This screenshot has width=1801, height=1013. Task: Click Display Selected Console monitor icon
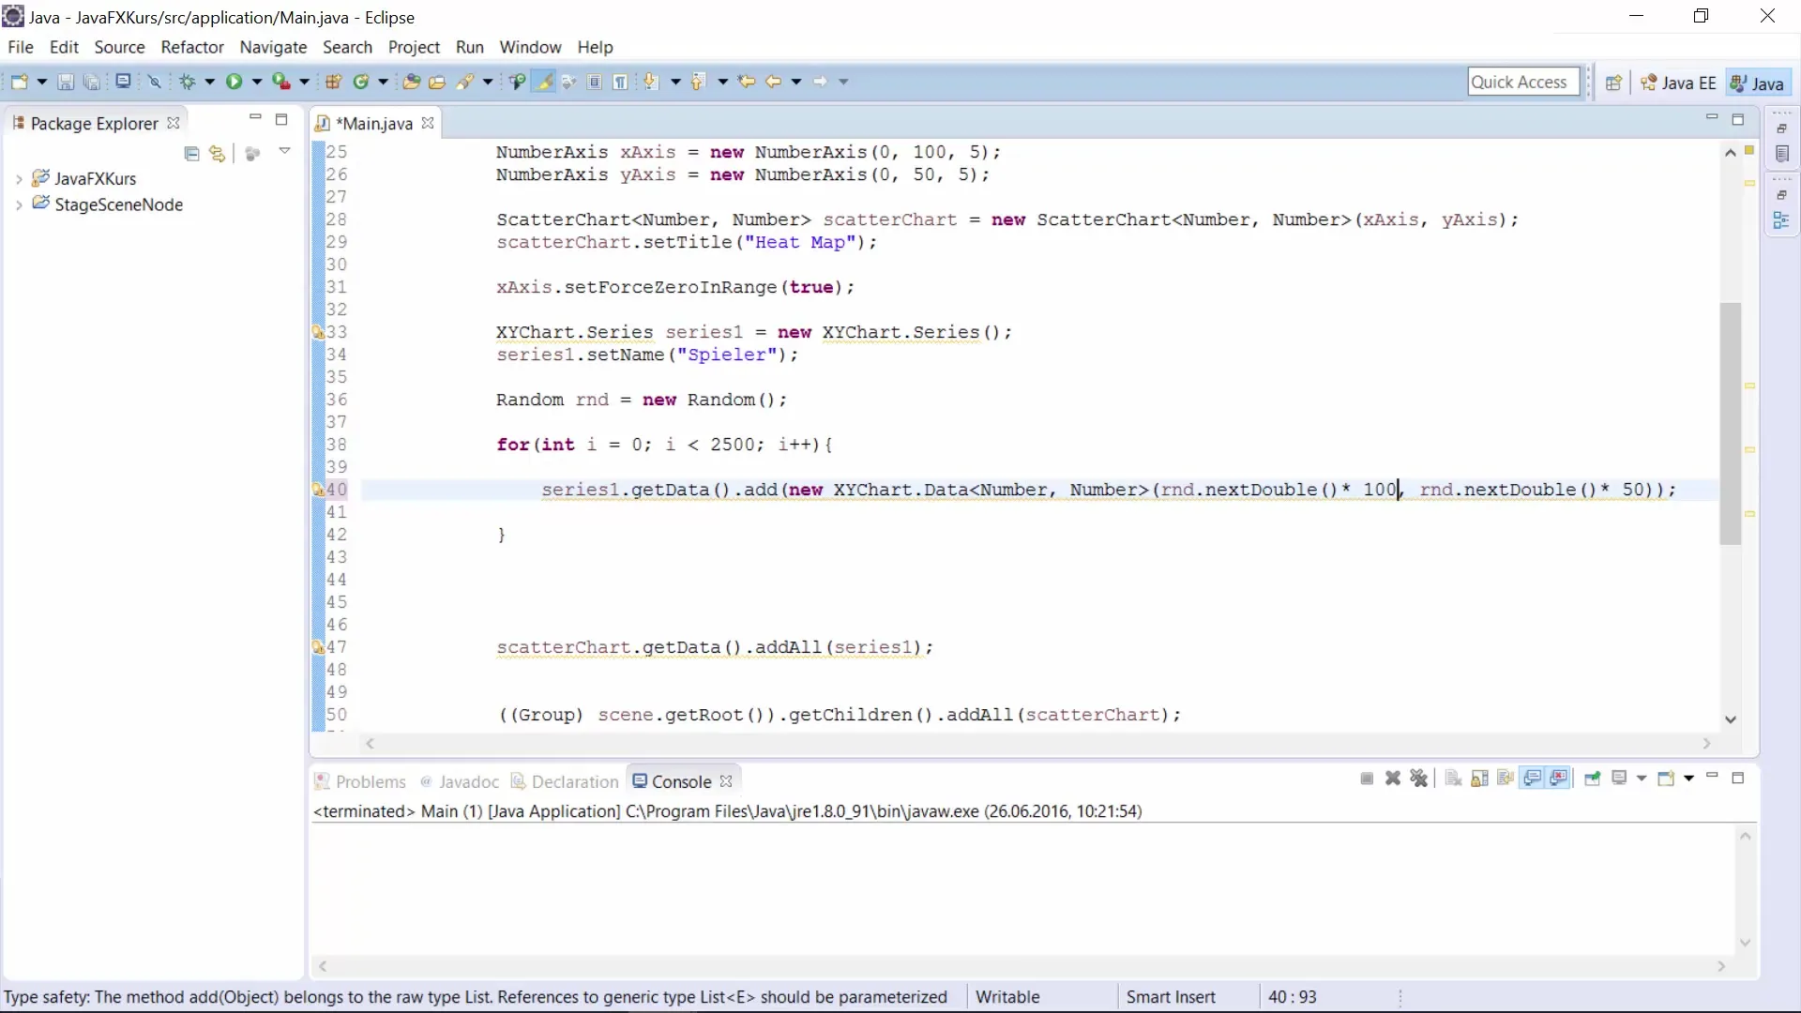pos(1619,779)
